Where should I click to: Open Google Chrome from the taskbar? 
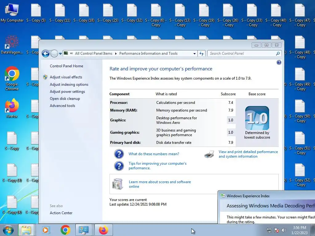coord(65,230)
